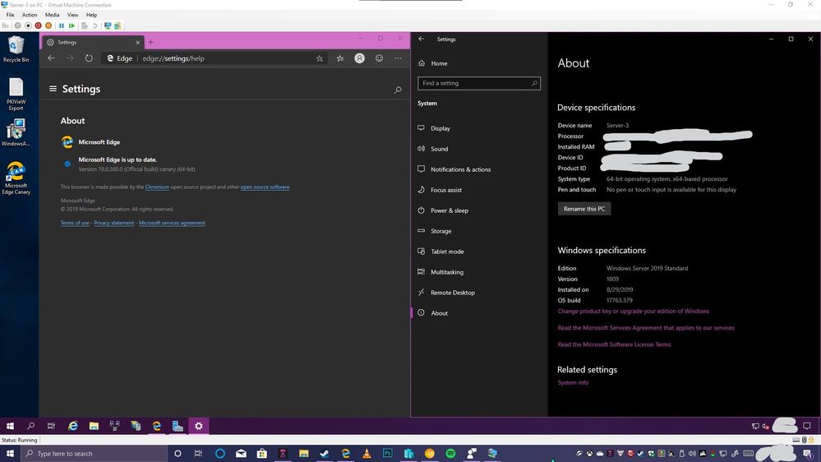821x462 pixels.
Task: Open Internet Explorer in the VM taskbar
Action: tap(73, 426)
